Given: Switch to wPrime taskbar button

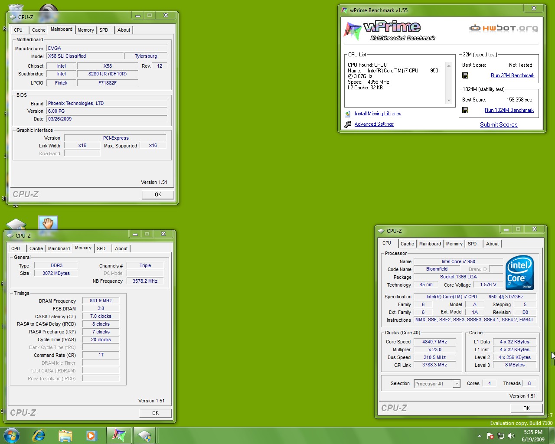Looking at the screenshot, I should 119,435.
